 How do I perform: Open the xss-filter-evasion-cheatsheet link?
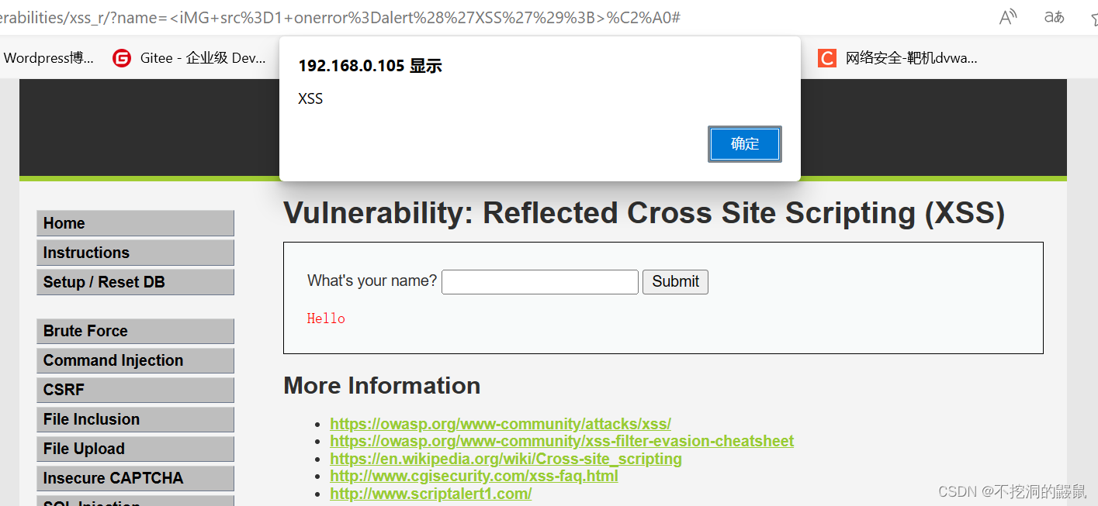coord(562,441)
